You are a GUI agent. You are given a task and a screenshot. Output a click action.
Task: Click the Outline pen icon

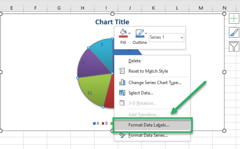[x=140, y=32]
